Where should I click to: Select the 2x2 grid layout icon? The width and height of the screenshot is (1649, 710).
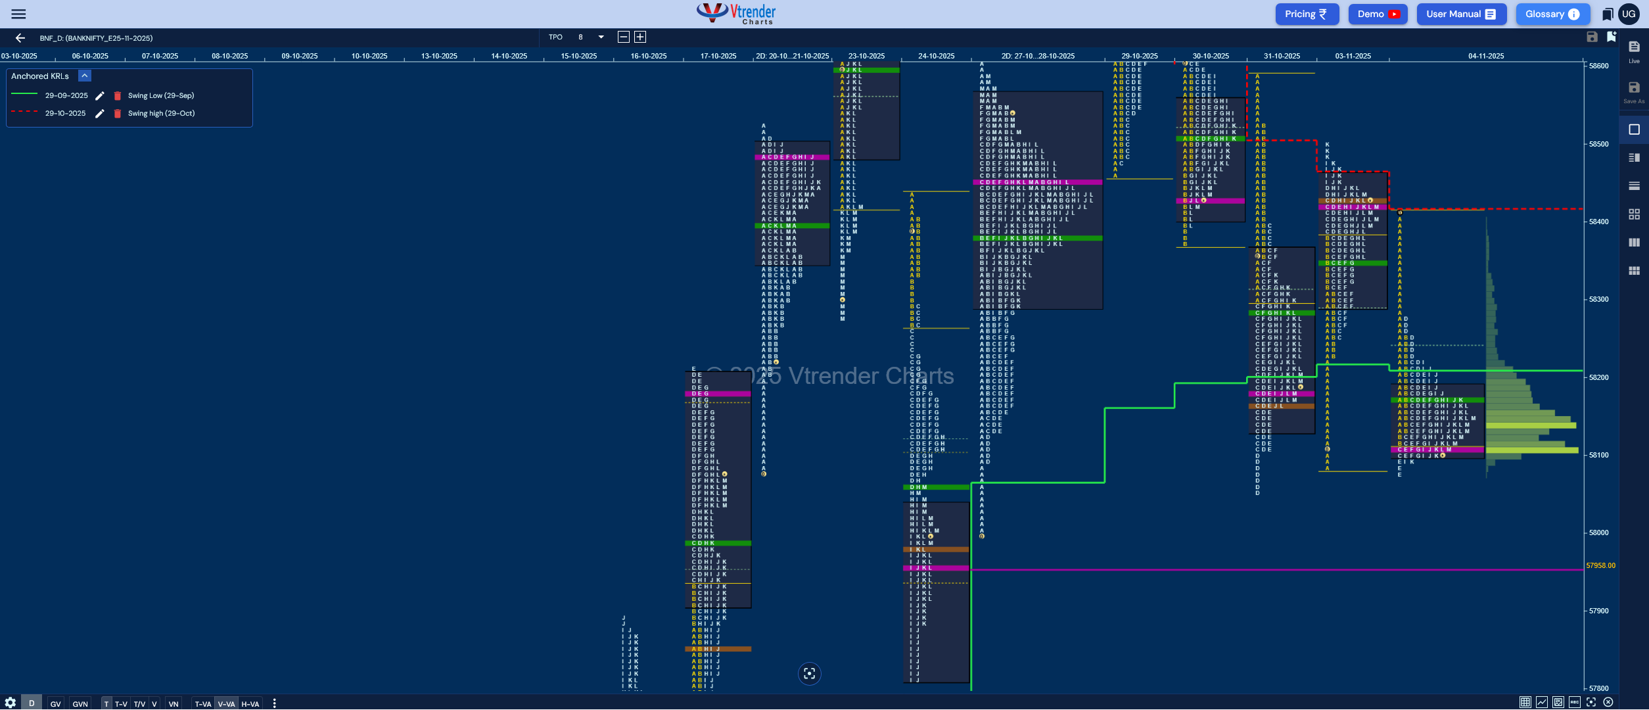pyautogui.click(x=1635, y=213)
